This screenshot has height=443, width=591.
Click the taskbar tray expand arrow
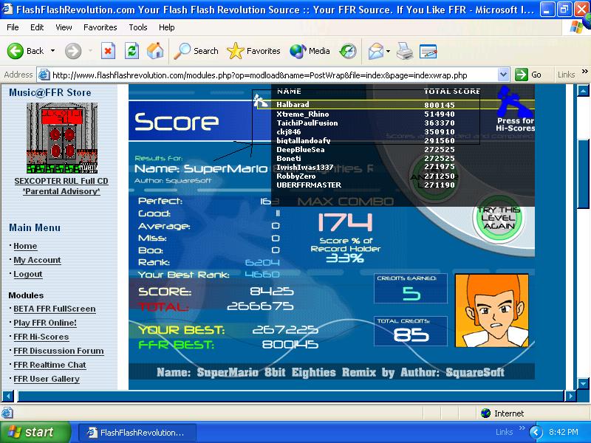pos(536,432)
